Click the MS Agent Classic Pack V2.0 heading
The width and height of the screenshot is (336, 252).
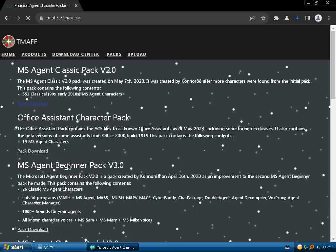coord(67,70)
